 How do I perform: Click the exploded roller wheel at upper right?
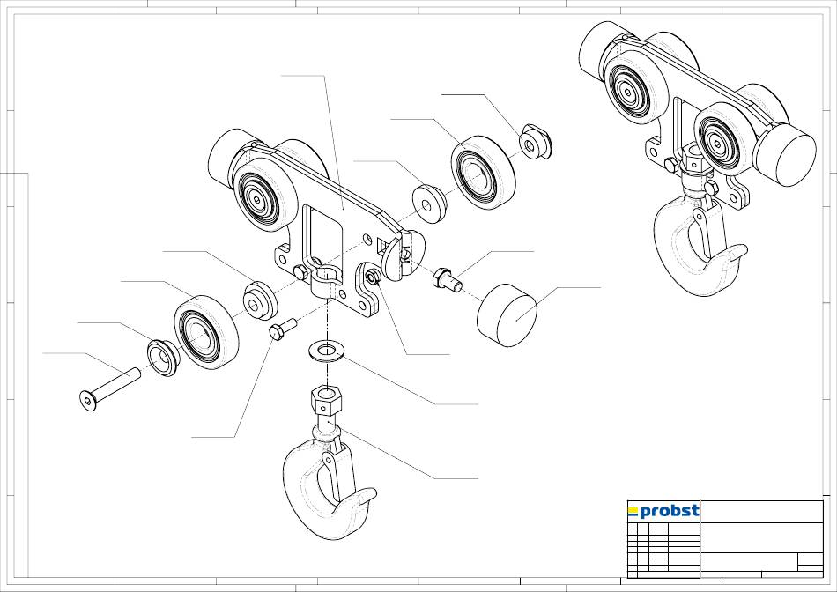pos(483,173)
